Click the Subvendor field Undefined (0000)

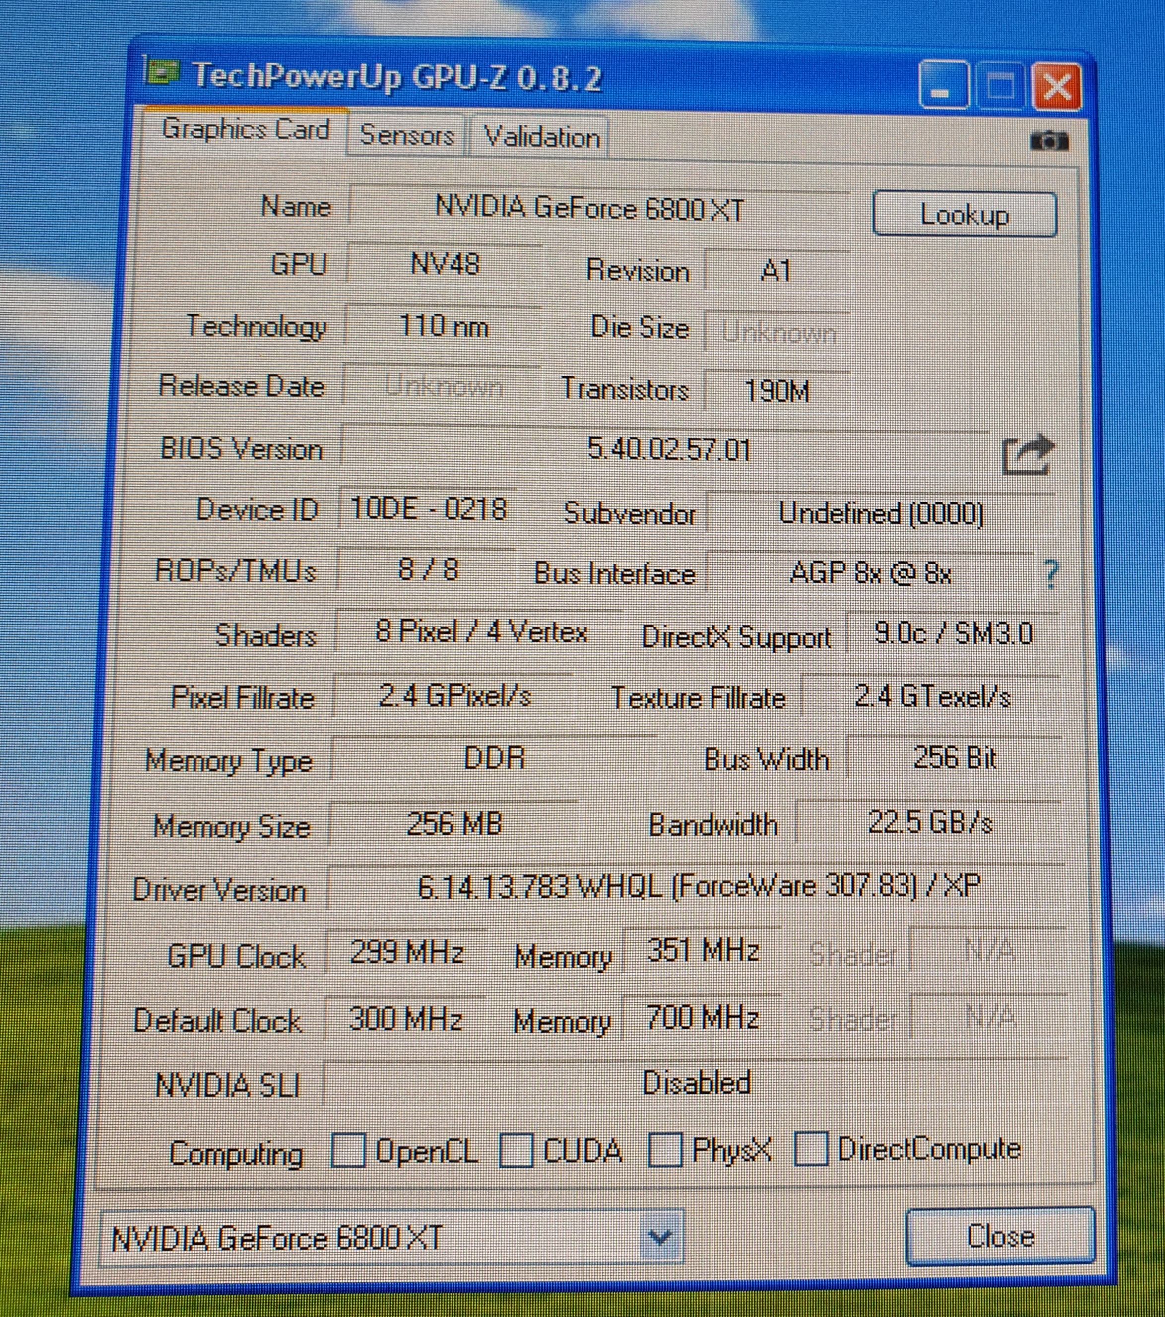click(880, 513)
